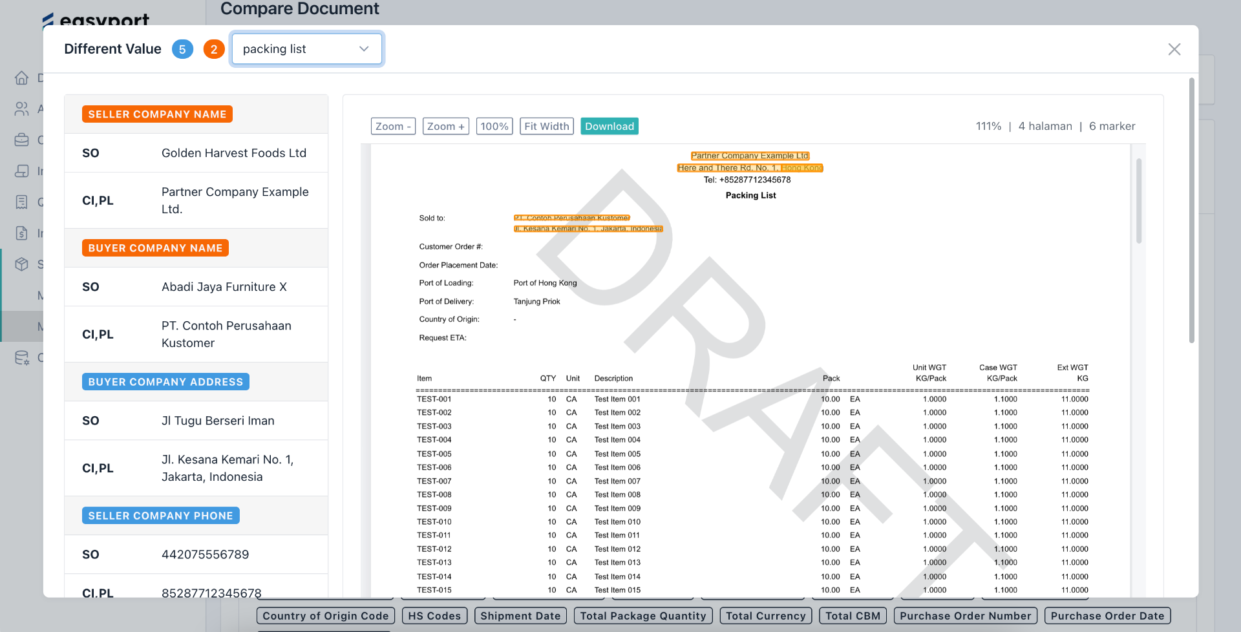Click the Country of Origin Code tag

(x=326, y=616)
